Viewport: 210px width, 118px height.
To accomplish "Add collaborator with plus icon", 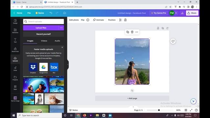I will 176,13.
